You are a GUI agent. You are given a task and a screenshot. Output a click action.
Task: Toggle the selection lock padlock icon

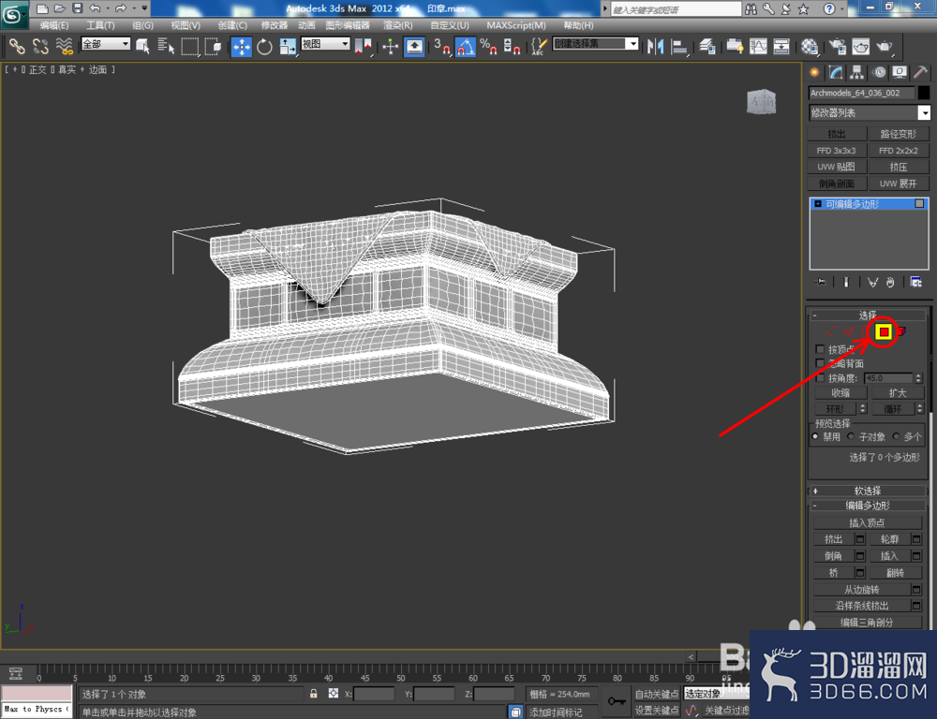tap(314, 694)
